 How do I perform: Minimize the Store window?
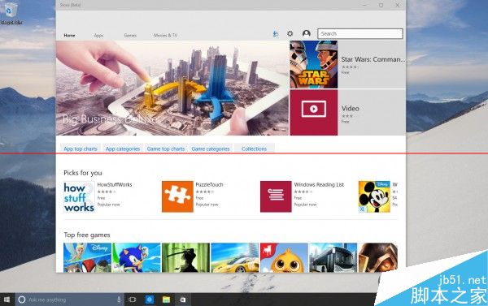point(364,5)
